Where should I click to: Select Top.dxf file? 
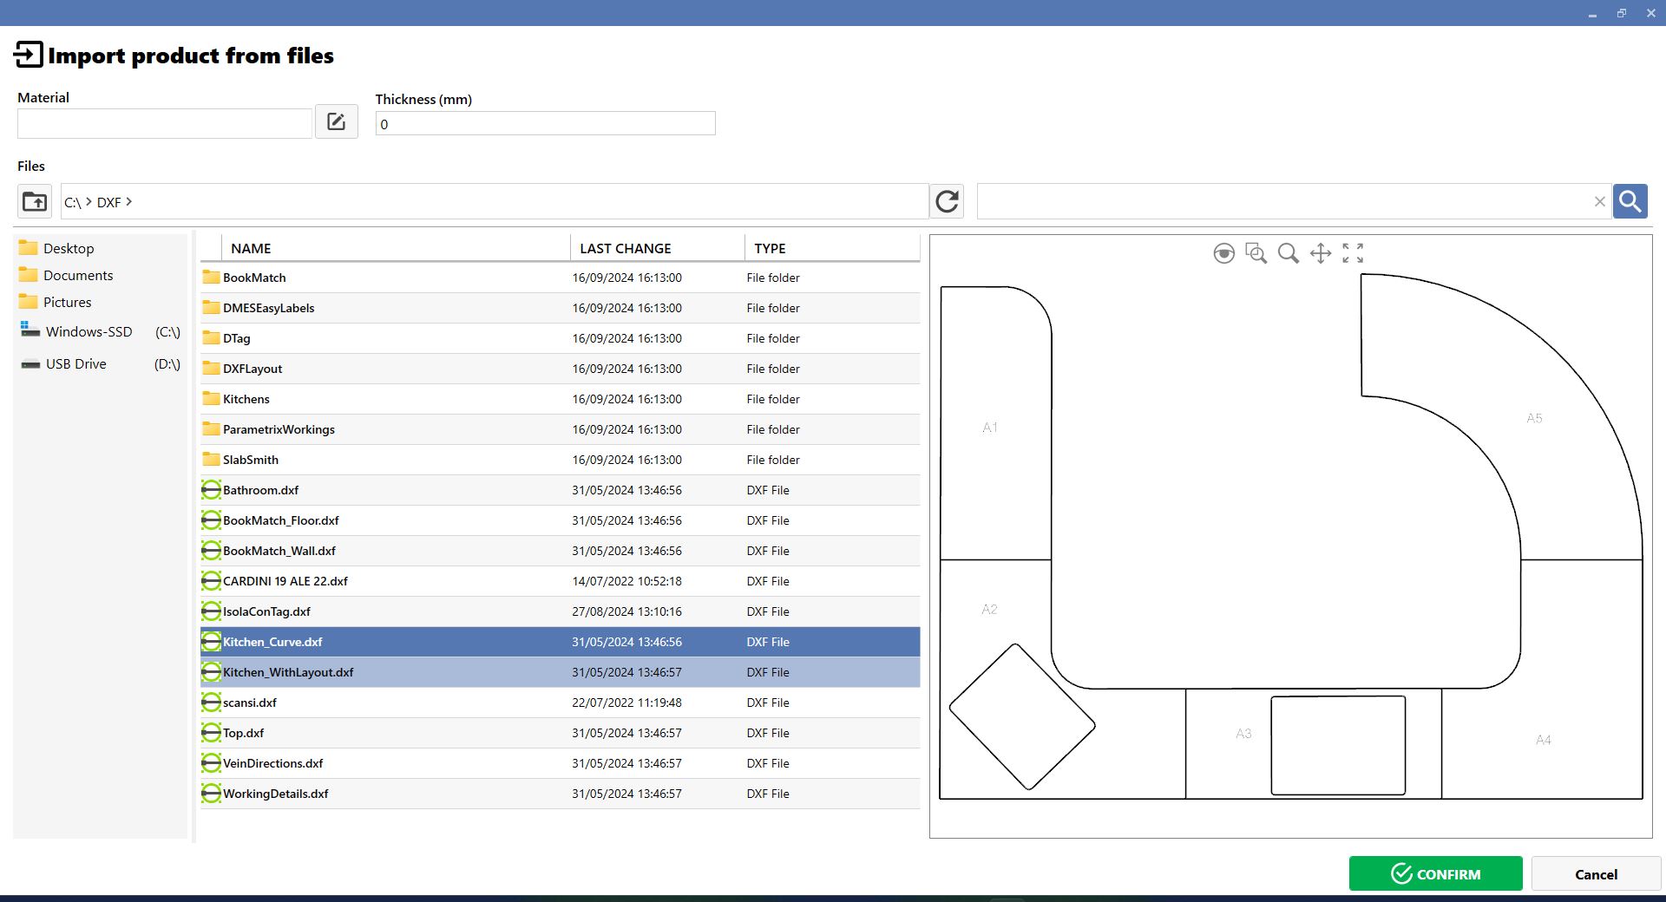tap(560, 733)
